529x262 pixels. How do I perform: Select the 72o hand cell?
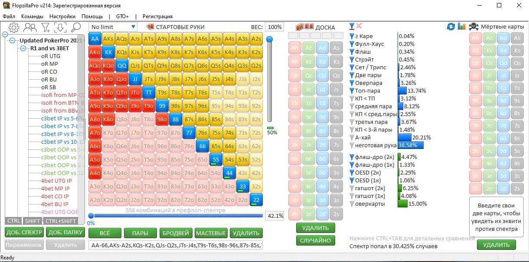pyautogui.click(x=189, y=201)
